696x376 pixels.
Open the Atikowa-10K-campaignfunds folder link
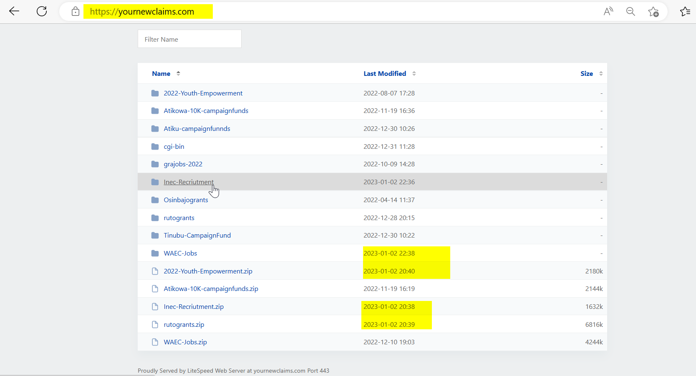[x=206, y=110]
